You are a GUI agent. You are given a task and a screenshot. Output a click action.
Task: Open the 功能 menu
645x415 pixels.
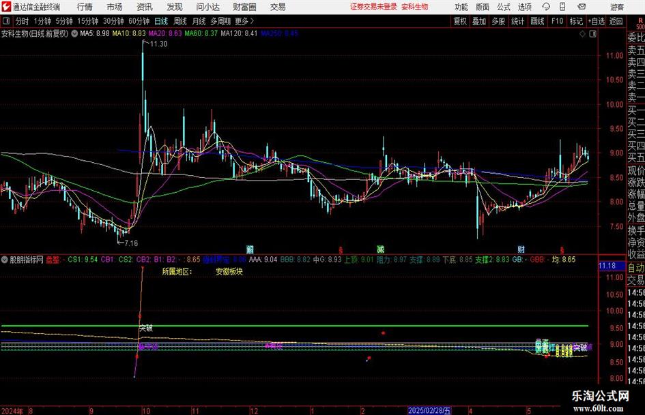click(461, 7)
